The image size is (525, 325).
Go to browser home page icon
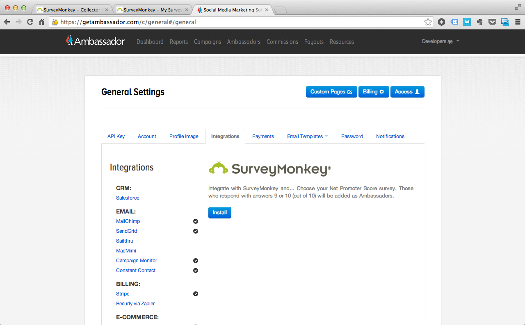click(x=41, y=22)
